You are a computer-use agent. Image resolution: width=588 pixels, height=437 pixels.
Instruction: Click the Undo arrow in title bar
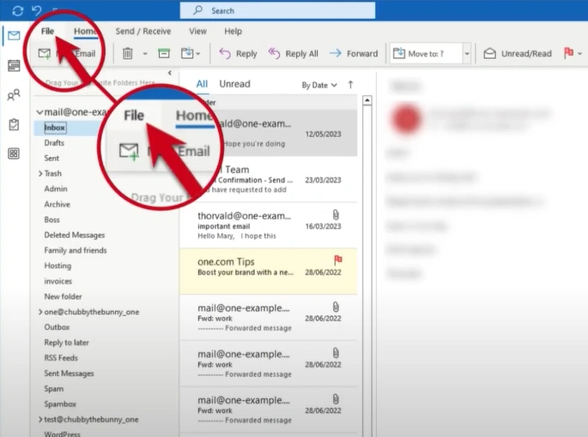click(x=36, y=10)
